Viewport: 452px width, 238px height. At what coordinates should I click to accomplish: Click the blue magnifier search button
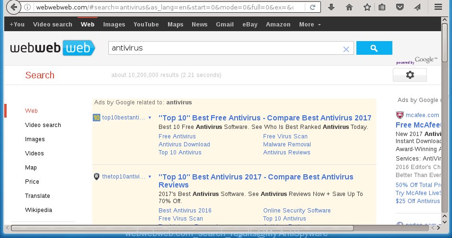374,48
